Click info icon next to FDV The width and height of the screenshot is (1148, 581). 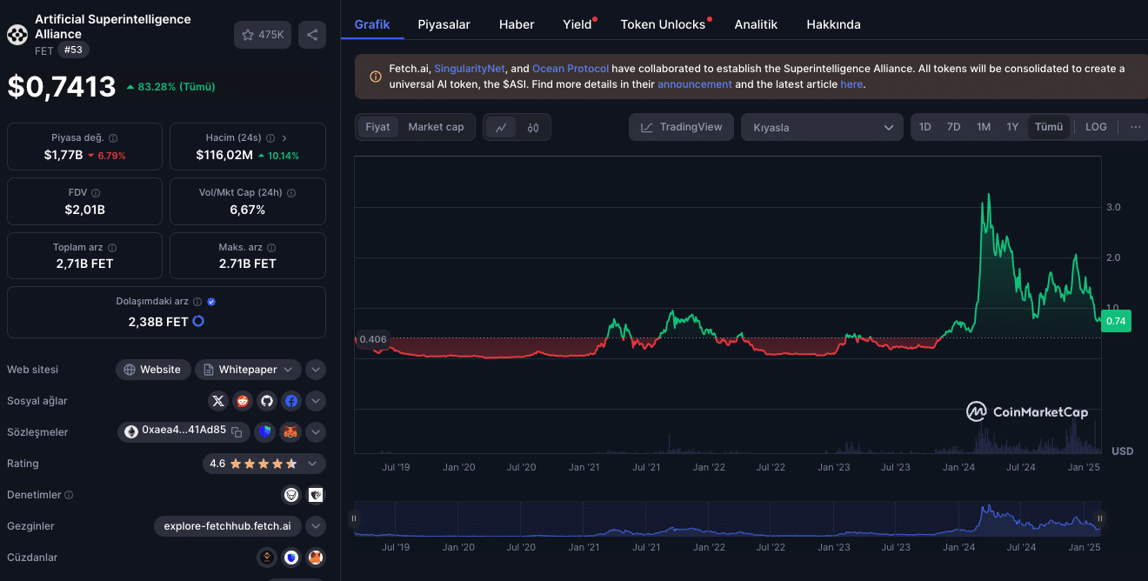click(96, 193)
